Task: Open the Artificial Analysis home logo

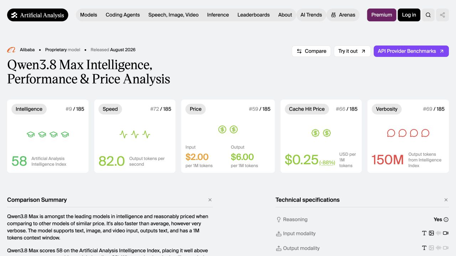Action: click(38, 15)
